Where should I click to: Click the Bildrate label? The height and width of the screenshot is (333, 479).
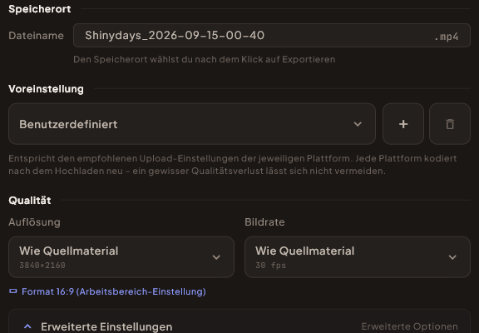point(264,222)
